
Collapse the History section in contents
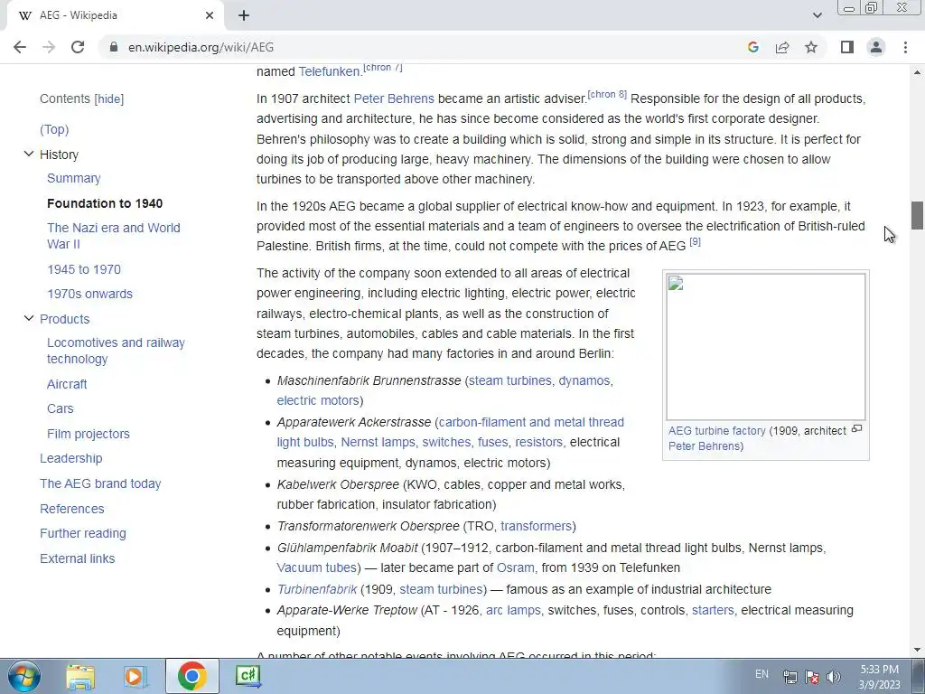[28, 154]
